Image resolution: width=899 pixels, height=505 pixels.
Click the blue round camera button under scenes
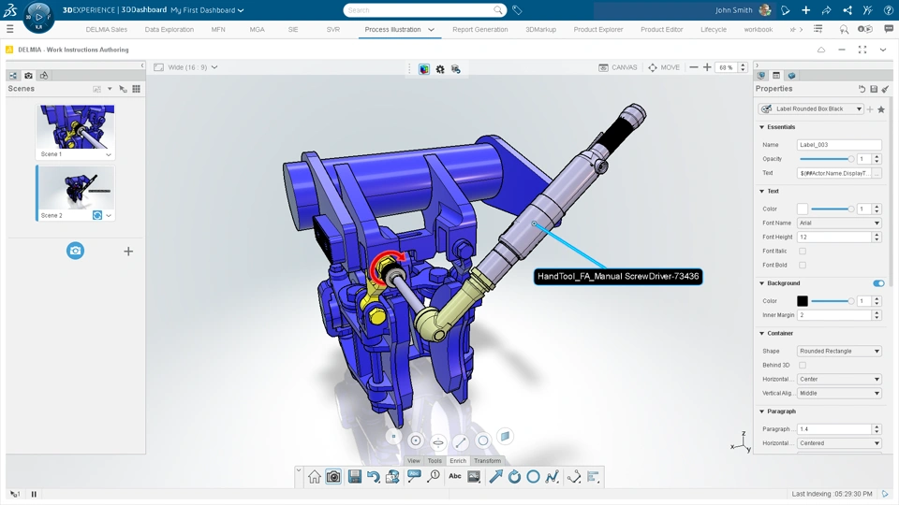pyautogui.click(x=75, y=251)
